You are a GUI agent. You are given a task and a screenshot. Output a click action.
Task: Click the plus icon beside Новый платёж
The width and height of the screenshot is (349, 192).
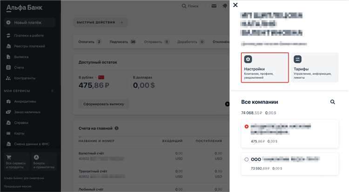(x=8, y=22)
